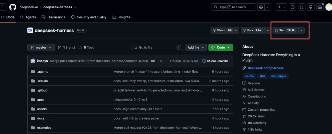Screen dimensions: 332x134
Task: Open the Contributing link
Action: [x=254, y=96]
